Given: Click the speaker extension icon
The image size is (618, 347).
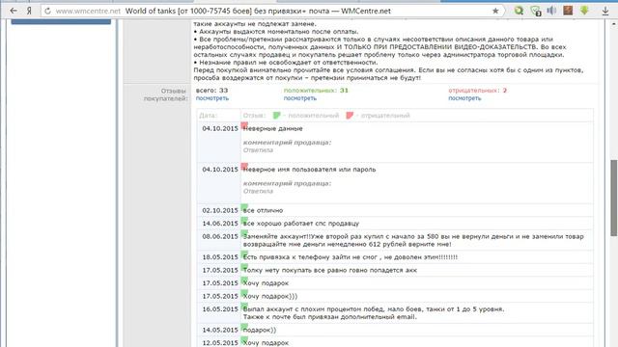Looking at the screenshot, I should click(x=551, y=11).
